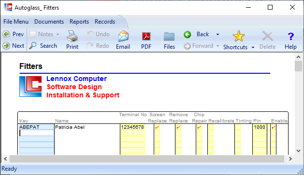304x175 pixels.
Task: Select the ABEPAT key field
Action: tap(36, 127)
